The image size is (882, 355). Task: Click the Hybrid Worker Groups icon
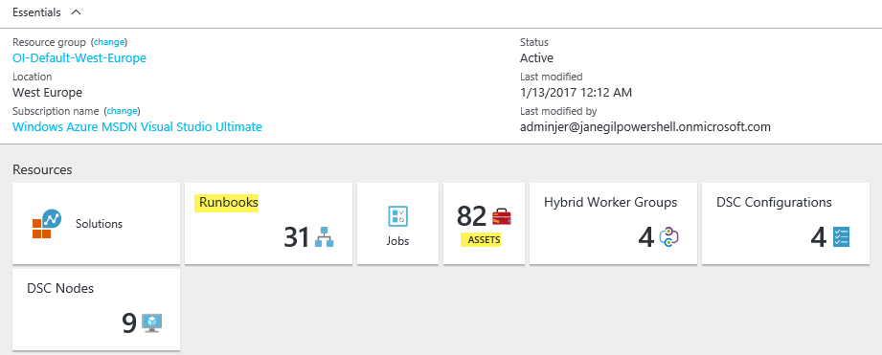[669, 237]
